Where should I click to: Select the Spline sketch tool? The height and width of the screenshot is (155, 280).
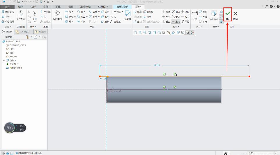tap(81, 21)
